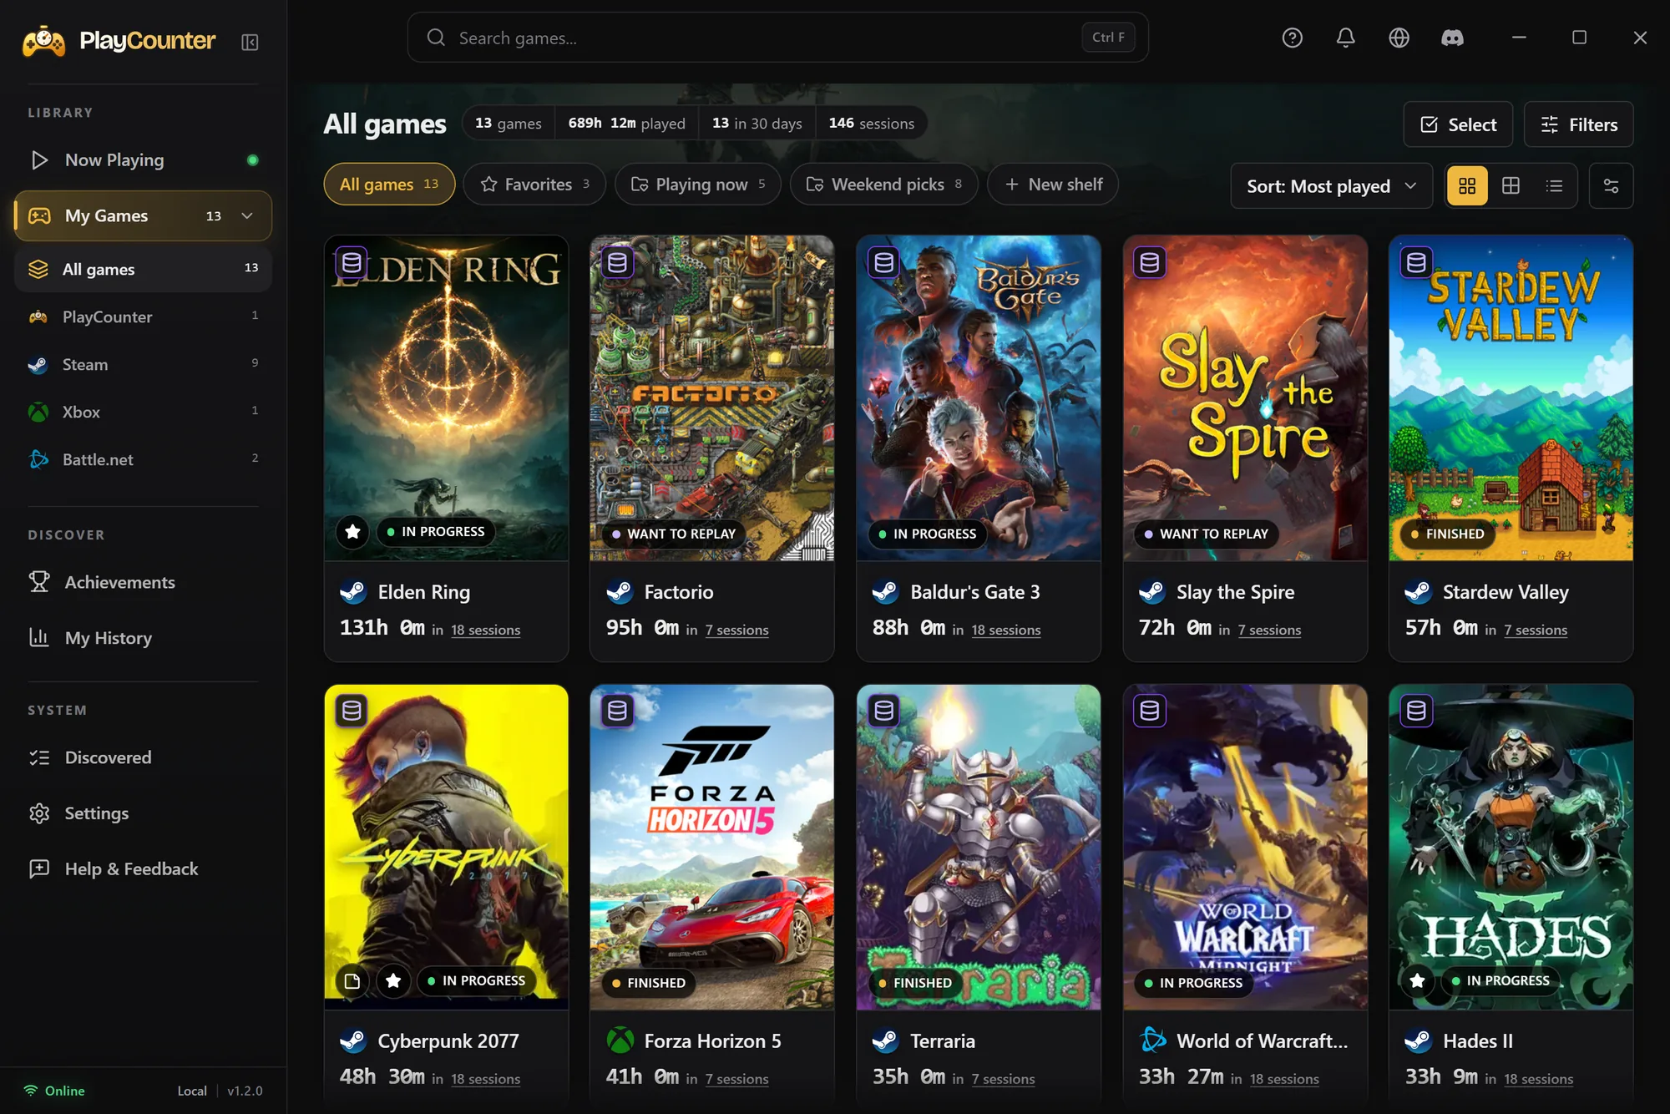Open the Sort: Most played dropdown
The height and width of the screenshot is (1114, 1670).
pyautogui.click(x=1331, y=185)
